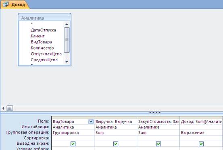The image size is (223, 150).
Task: Click the horizontal scrollbar thumb
Action: [x=10, y=109]
